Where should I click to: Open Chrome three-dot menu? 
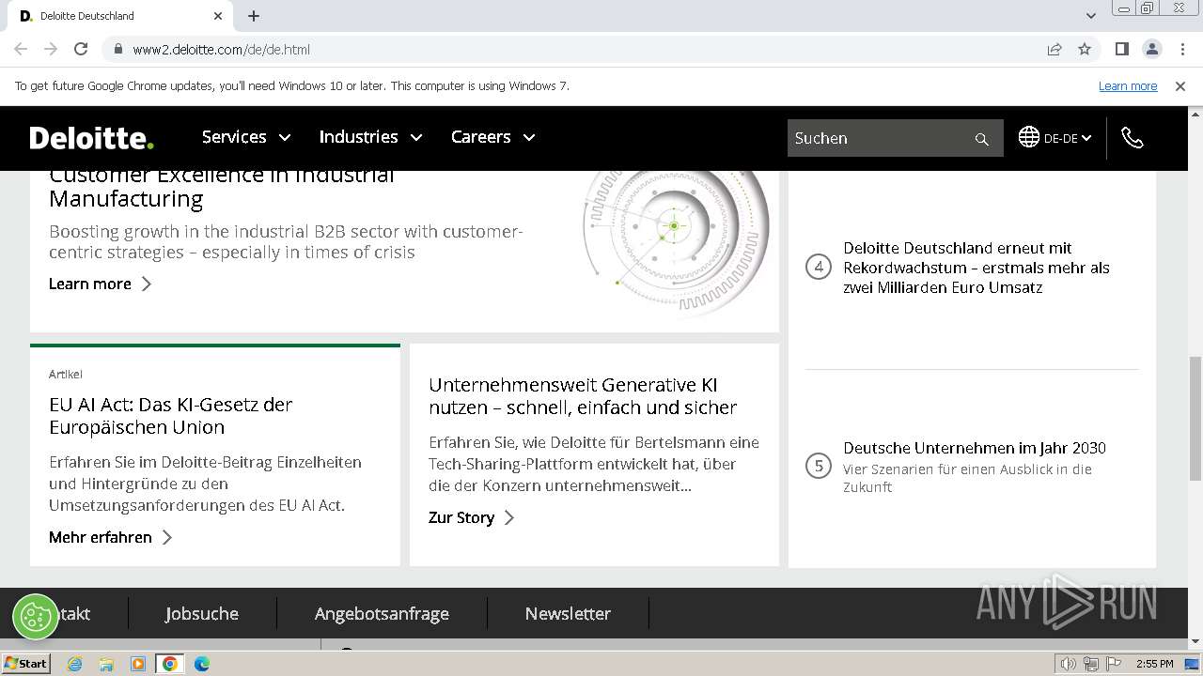click(x=1182, y=49)
